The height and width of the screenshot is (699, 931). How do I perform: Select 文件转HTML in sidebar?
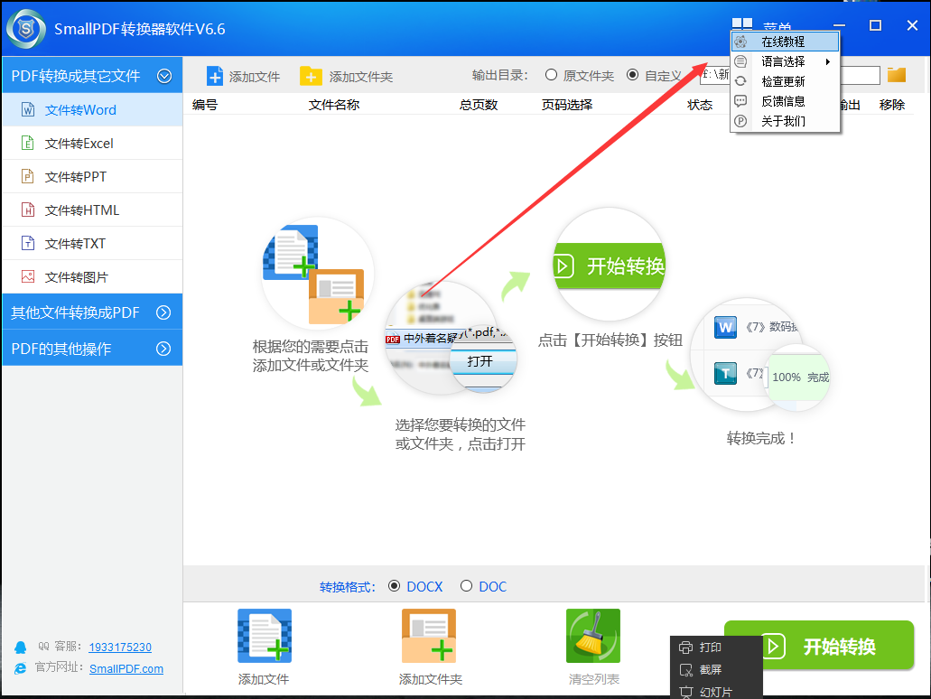click(93, 210)
